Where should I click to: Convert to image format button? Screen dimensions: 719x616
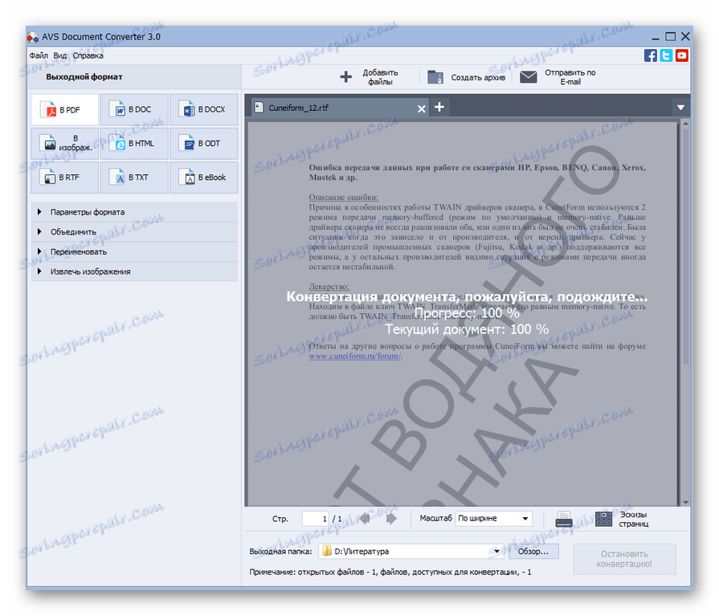click(64, 144)
